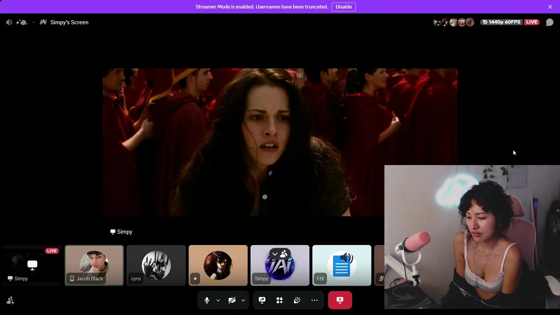Click the red LIVE badge in top bar
This screenshot has height=315, width=560.
pos(532,22)
